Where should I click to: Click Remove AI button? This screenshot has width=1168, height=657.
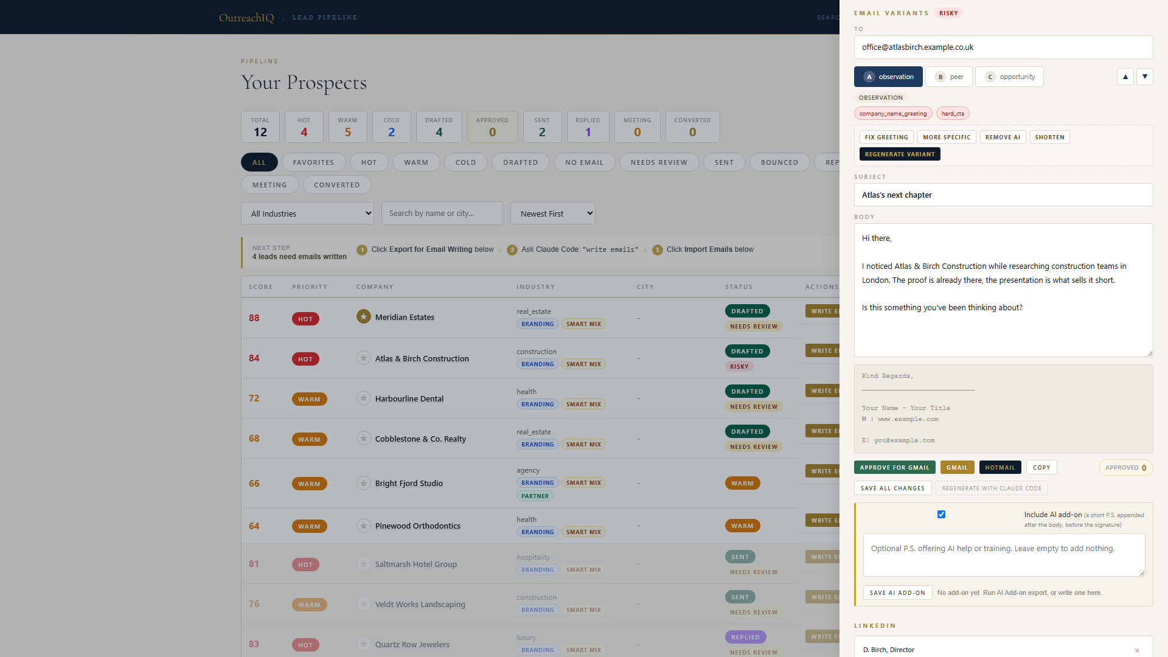pos(1003,137)
